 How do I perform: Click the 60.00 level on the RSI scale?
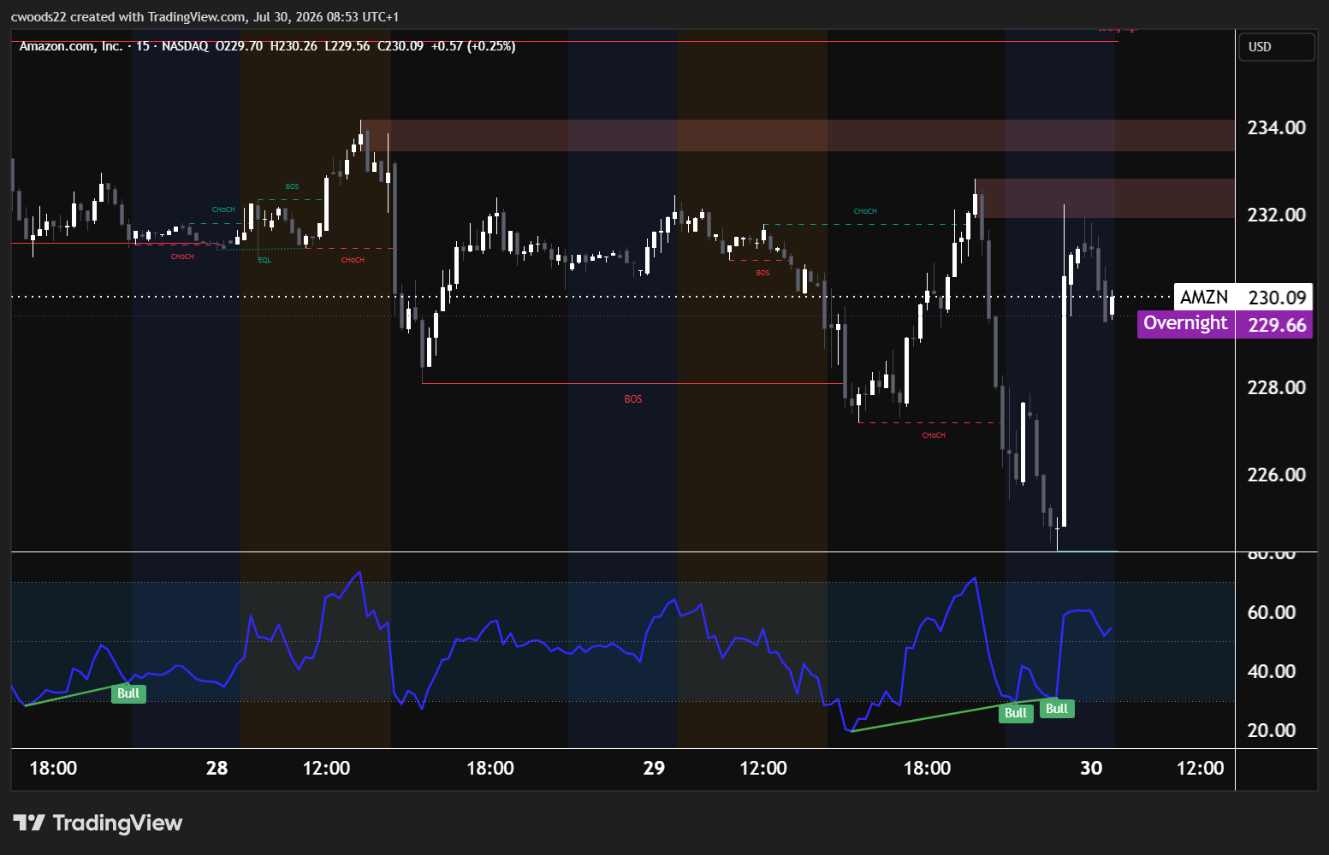[1271, 612]
